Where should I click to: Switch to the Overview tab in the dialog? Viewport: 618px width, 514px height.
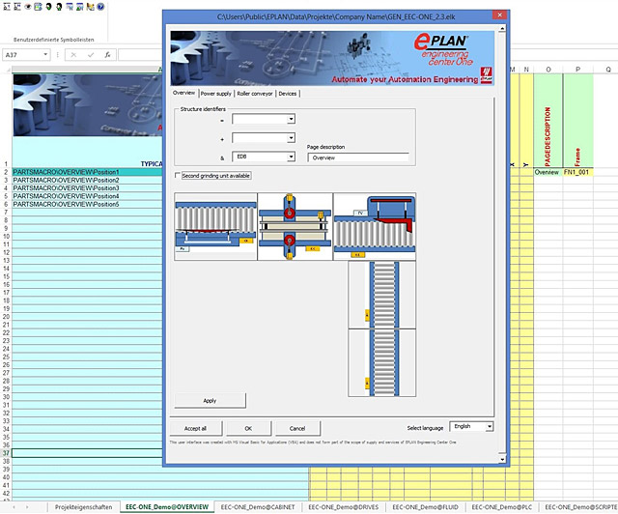[x=183, y=93]
